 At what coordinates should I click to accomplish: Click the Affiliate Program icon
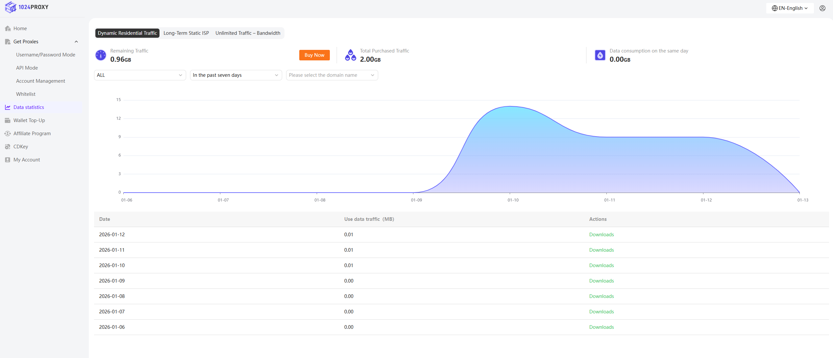click(x=8, y=134)
